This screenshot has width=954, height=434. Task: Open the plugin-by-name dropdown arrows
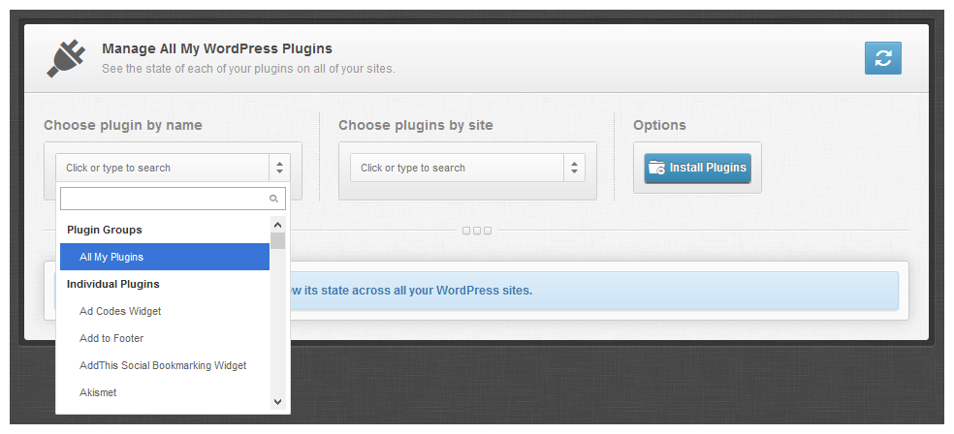click(x=278, y=168)
